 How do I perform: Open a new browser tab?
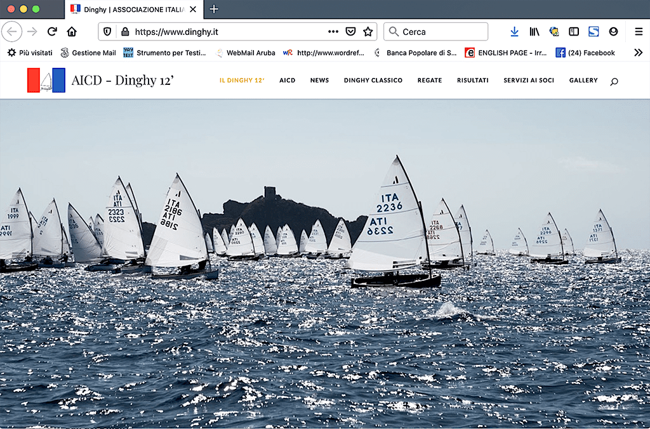pos(214,9)
